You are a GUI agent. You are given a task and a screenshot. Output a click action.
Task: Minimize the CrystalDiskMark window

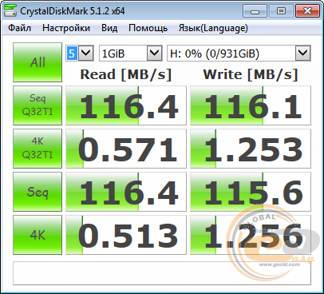[x=255, y=11]
